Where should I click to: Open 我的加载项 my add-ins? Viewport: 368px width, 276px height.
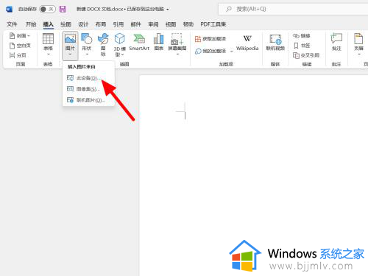(210, 51)
